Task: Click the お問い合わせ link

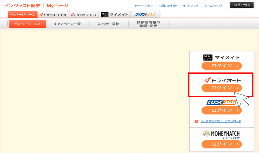Action: pos(168,6)
